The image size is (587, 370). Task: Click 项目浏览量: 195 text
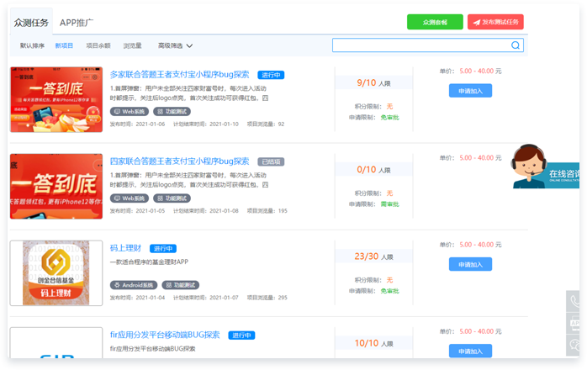[x=267, y=211]
